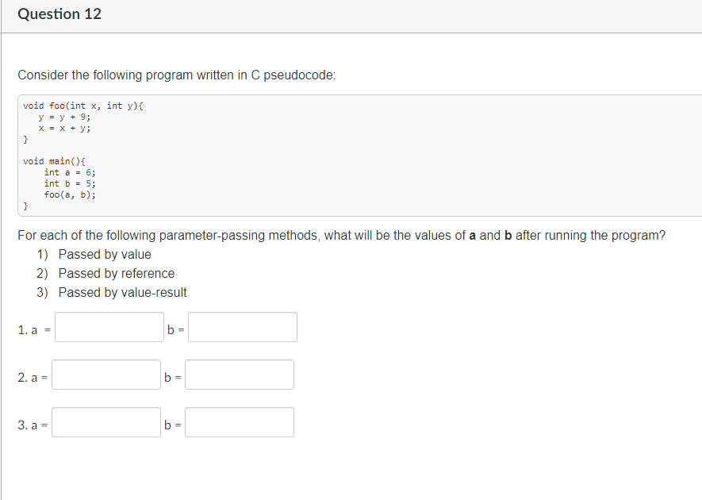Click the answer field for 2. a
This screenshot has height=500, width=702.
(x=106, y=375)
